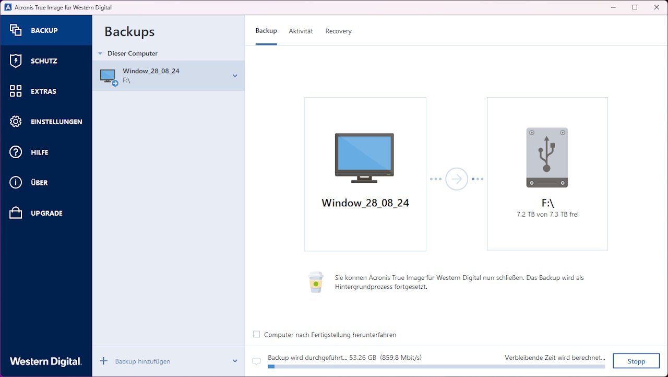The image size is (668, 377).
Task: Click the backup progress bar
Action: coord(436,367)
